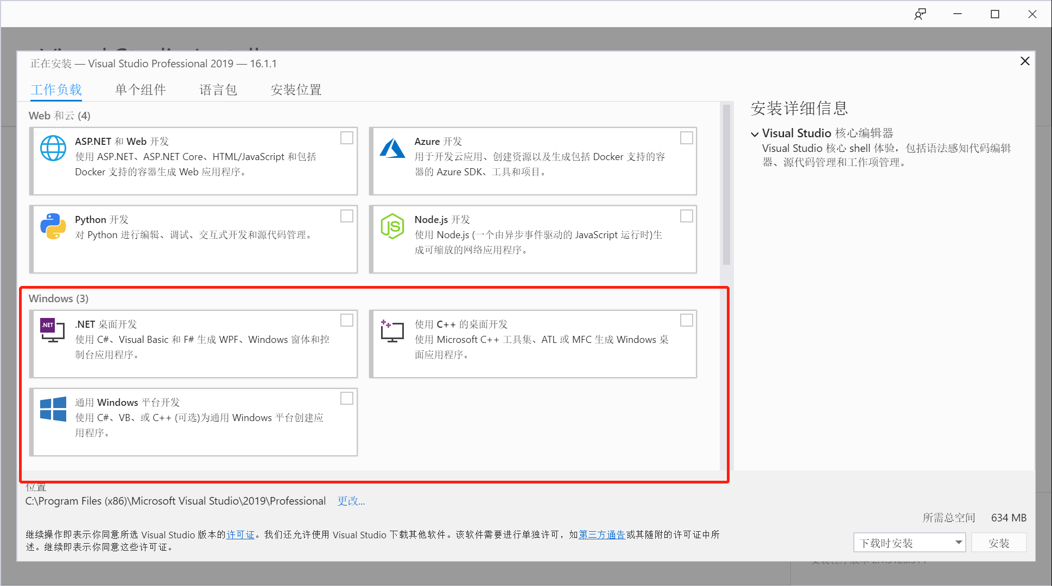
Task: Click the 安装 button
Action: point(999,543)
